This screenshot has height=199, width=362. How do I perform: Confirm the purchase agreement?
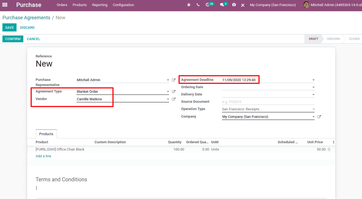[x=13, y=39]
